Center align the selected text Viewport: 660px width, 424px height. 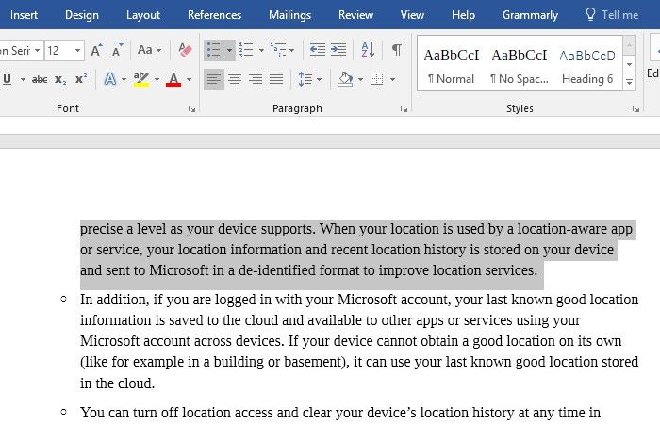pos(235,79)
